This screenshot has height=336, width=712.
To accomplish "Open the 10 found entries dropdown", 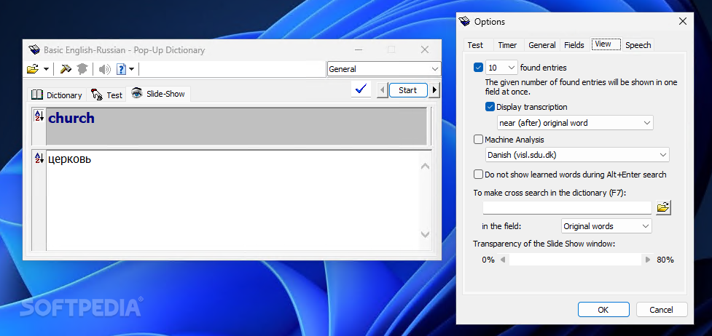I will [502, 68].
